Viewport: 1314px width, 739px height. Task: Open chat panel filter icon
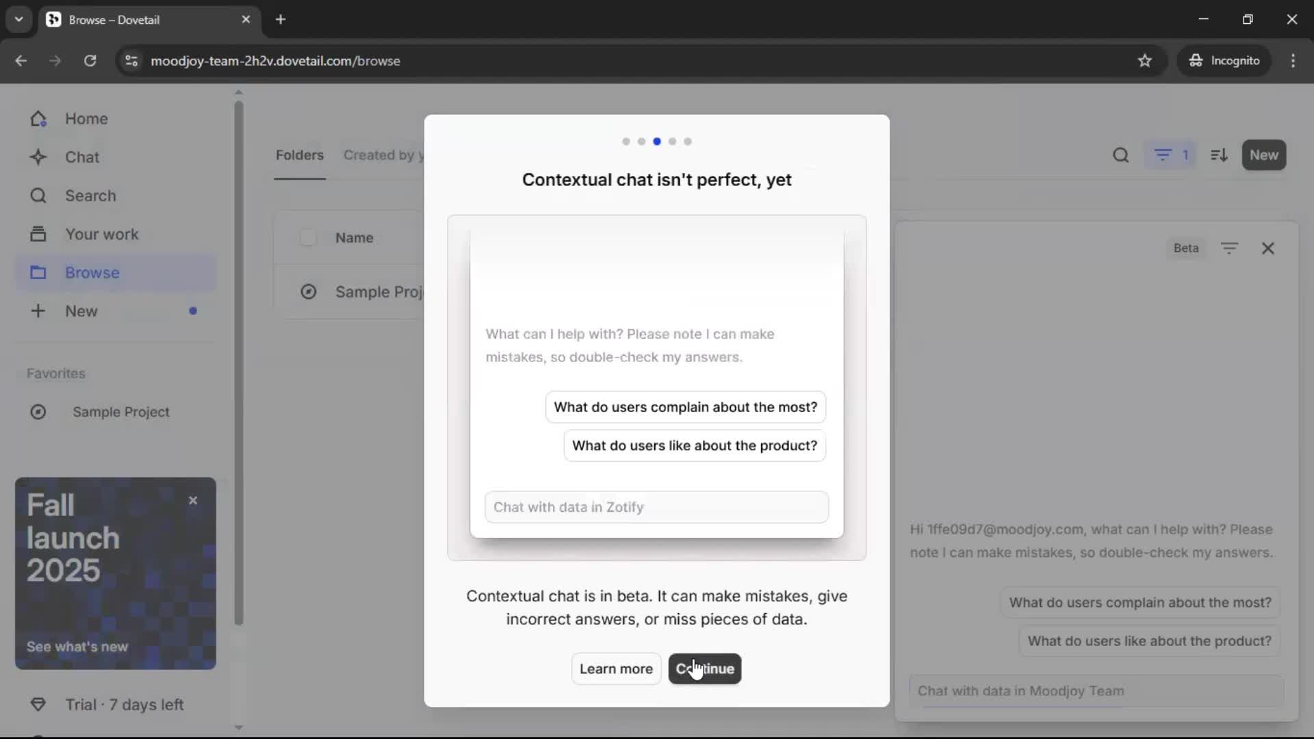[x=1229, y=248]
